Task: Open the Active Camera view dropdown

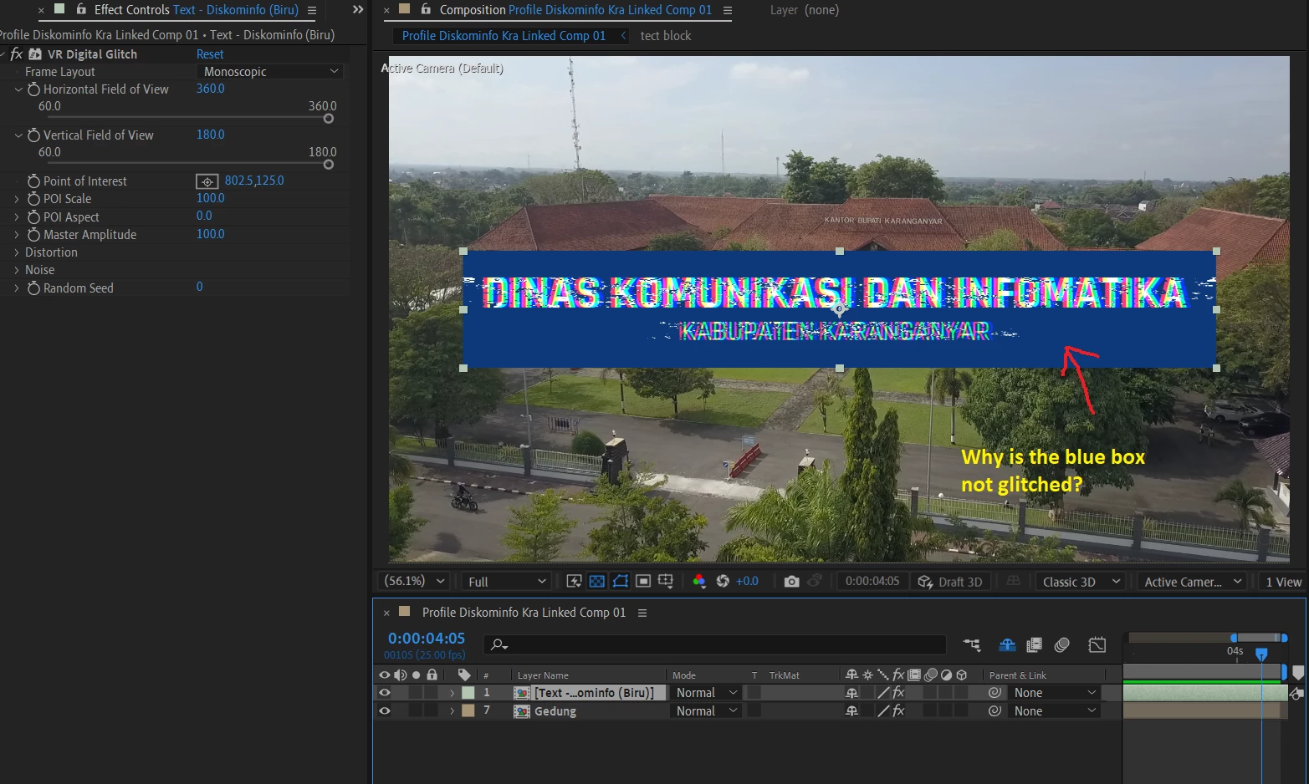Action: click(1192, 582)
